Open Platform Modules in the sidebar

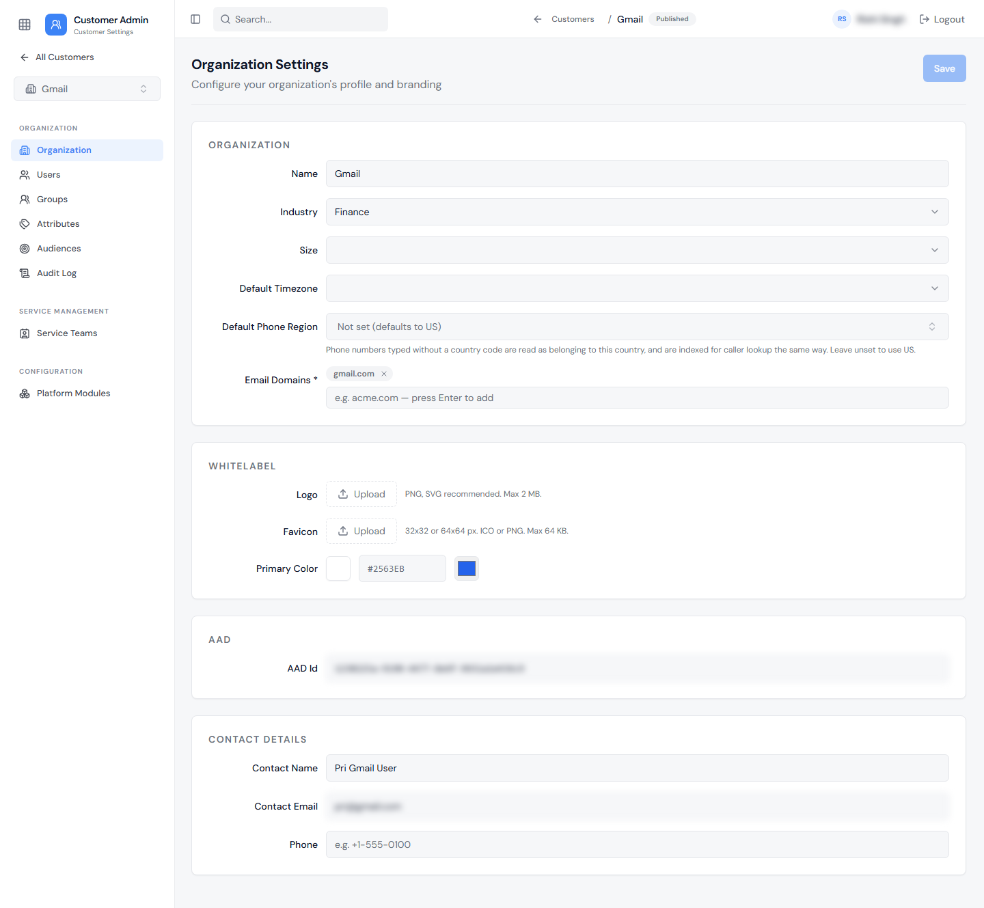[87, 394]
